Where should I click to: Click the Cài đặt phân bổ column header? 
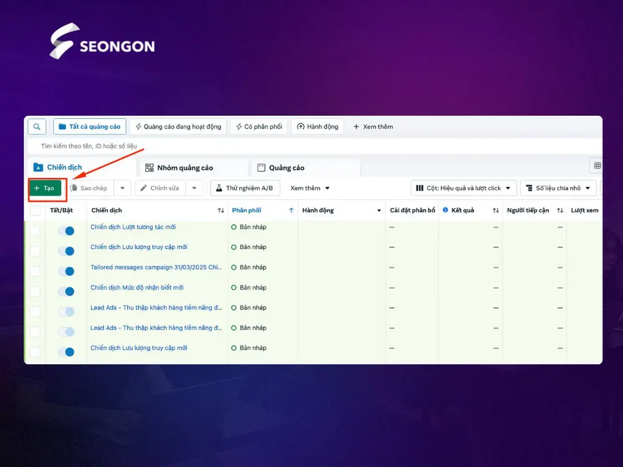click(412, 210)
